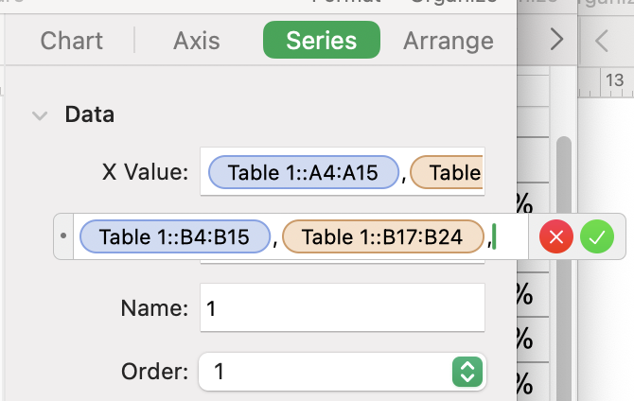Show more tabs with the right chevron
The image size is (634, 401).
pyautogui.click(x=556, y=41)
